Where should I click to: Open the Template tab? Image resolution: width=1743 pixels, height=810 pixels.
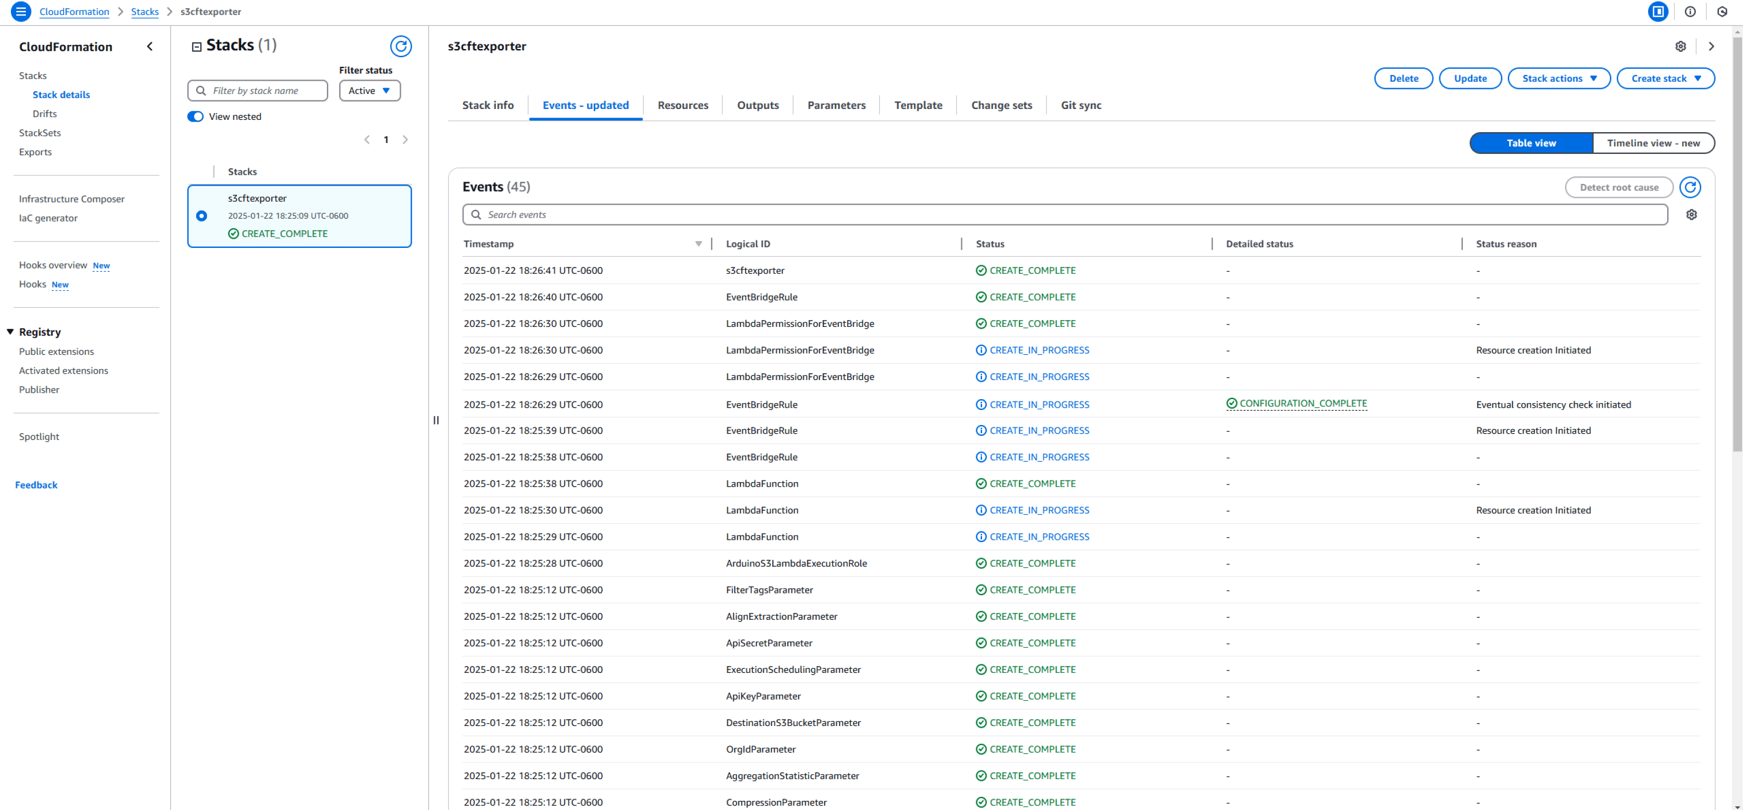point(918,105)
